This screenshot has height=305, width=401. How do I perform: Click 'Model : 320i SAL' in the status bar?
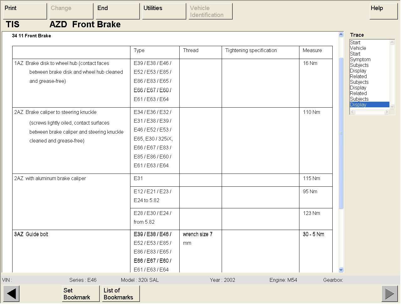[140, 280]
